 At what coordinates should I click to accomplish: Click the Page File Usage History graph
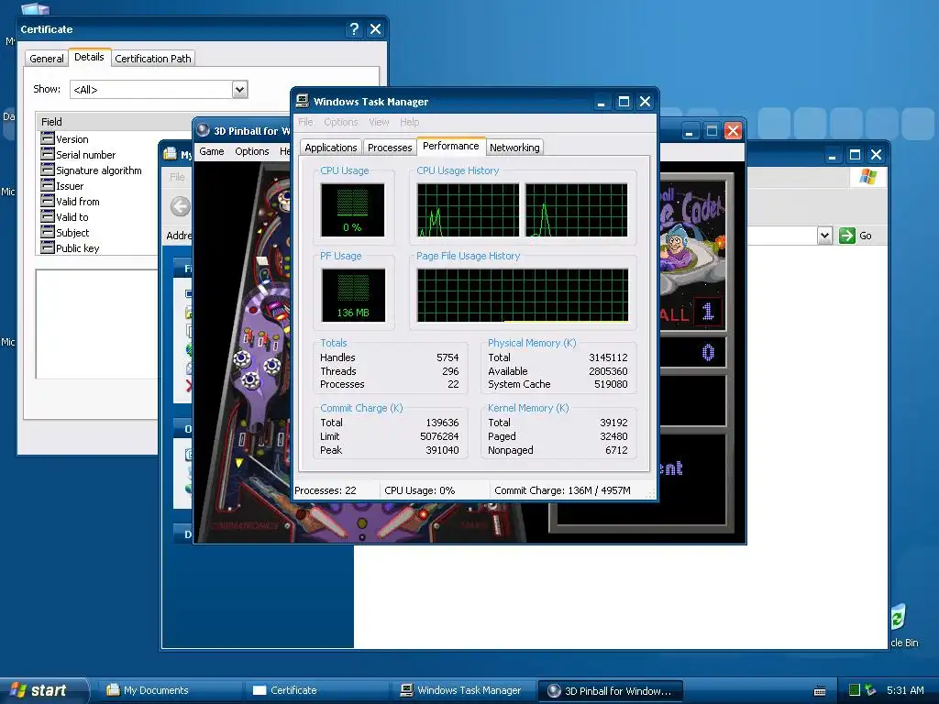coord(523,295)
